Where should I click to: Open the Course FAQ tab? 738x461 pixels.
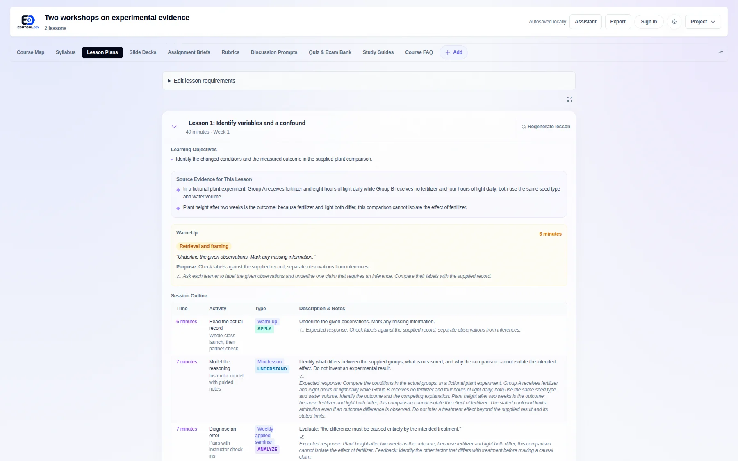[419, 52]
